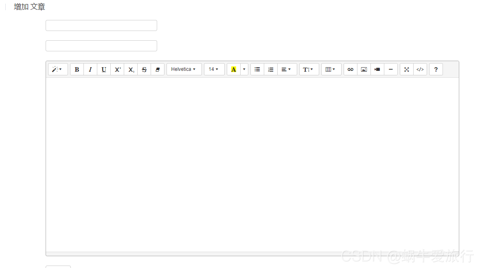
Task: Open the insert table dropdown
Action: [x=331, y=69]
